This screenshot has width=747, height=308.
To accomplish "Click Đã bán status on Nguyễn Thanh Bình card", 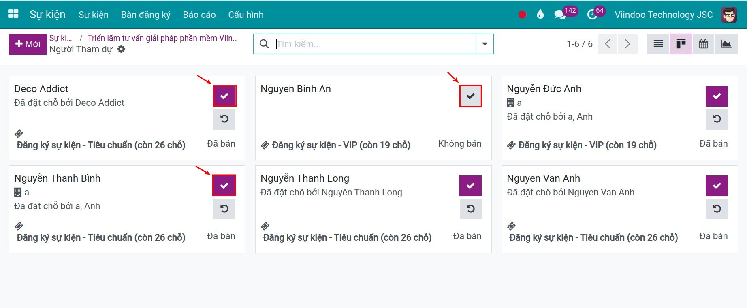I will point(221,236).
